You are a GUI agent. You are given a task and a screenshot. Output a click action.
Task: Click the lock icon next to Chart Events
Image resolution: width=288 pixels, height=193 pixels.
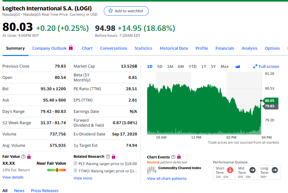[x=179, y=157]
